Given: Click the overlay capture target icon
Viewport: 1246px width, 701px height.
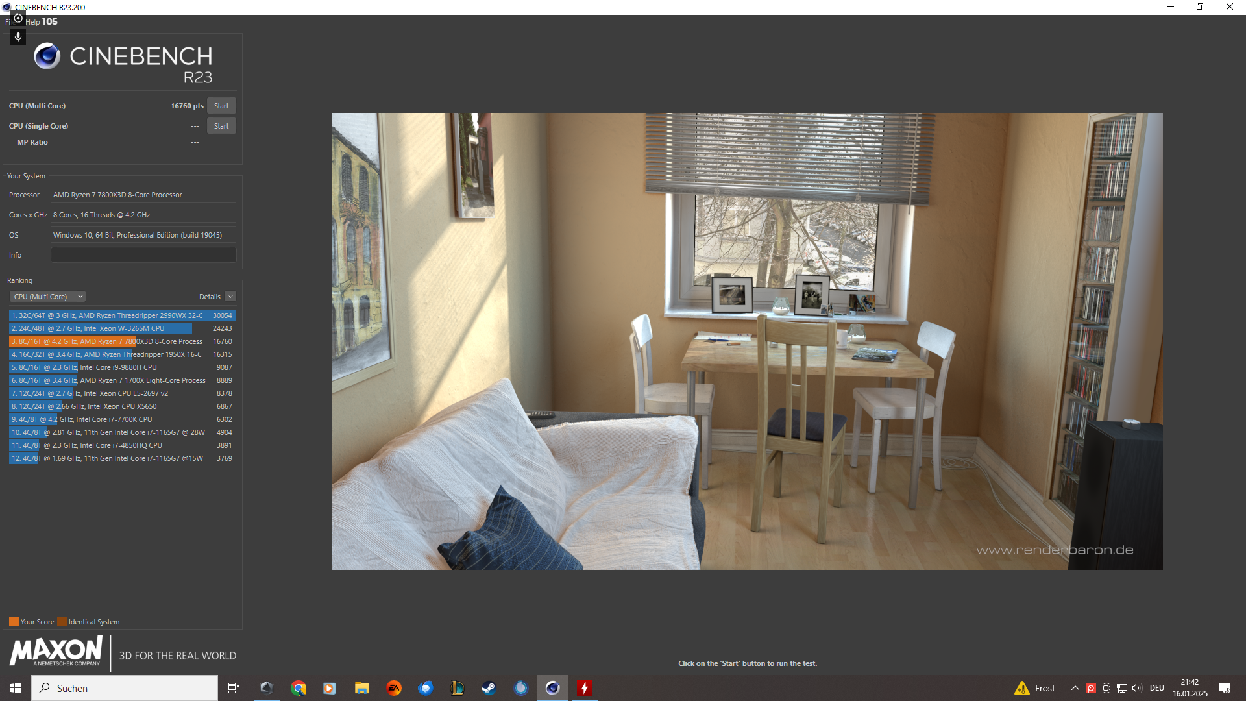Looking at the screenshot, I should point(18,18).
